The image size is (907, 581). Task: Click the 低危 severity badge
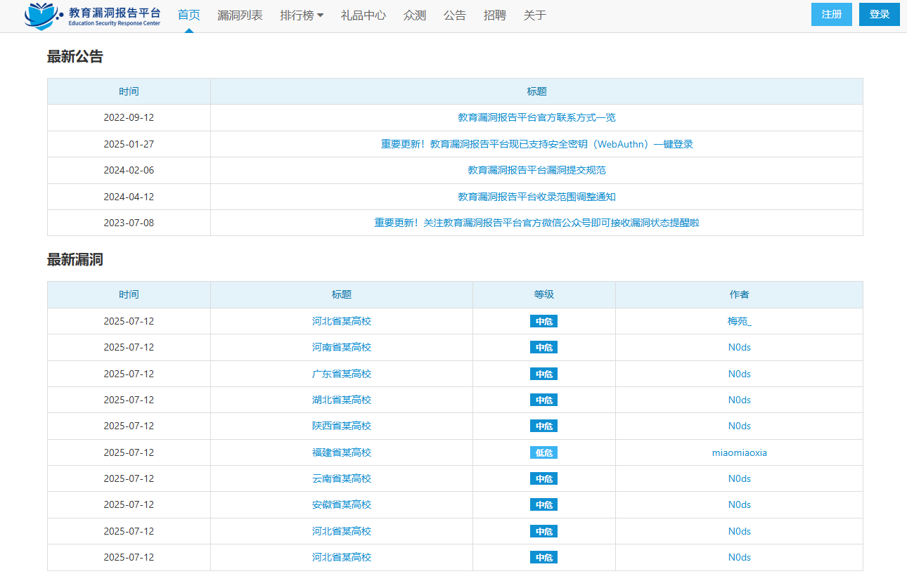pos(543,452)
